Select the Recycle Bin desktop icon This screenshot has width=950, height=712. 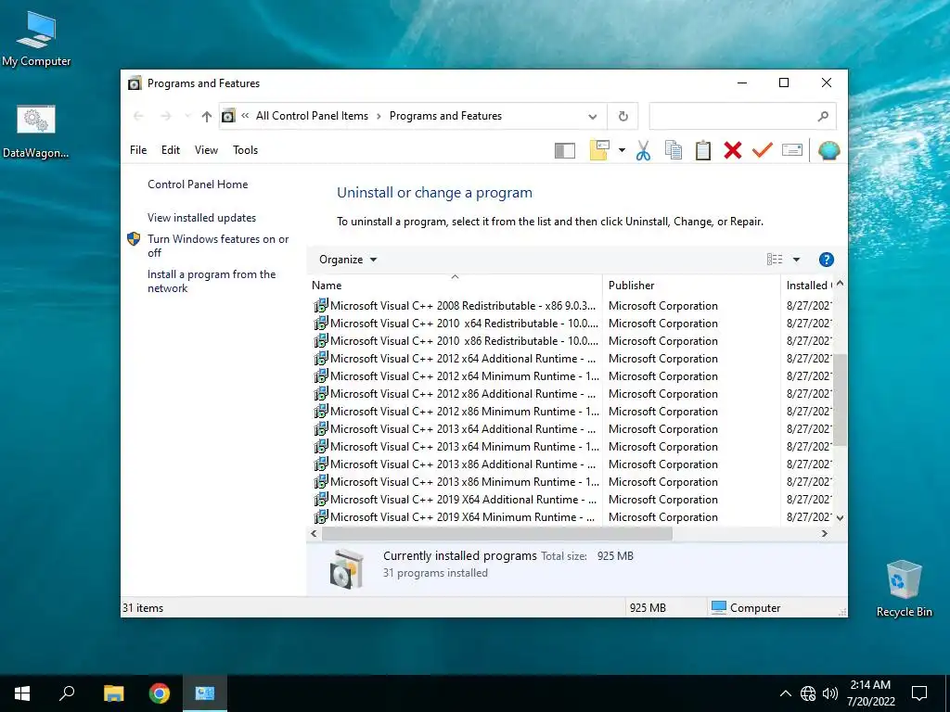[904, 589]
